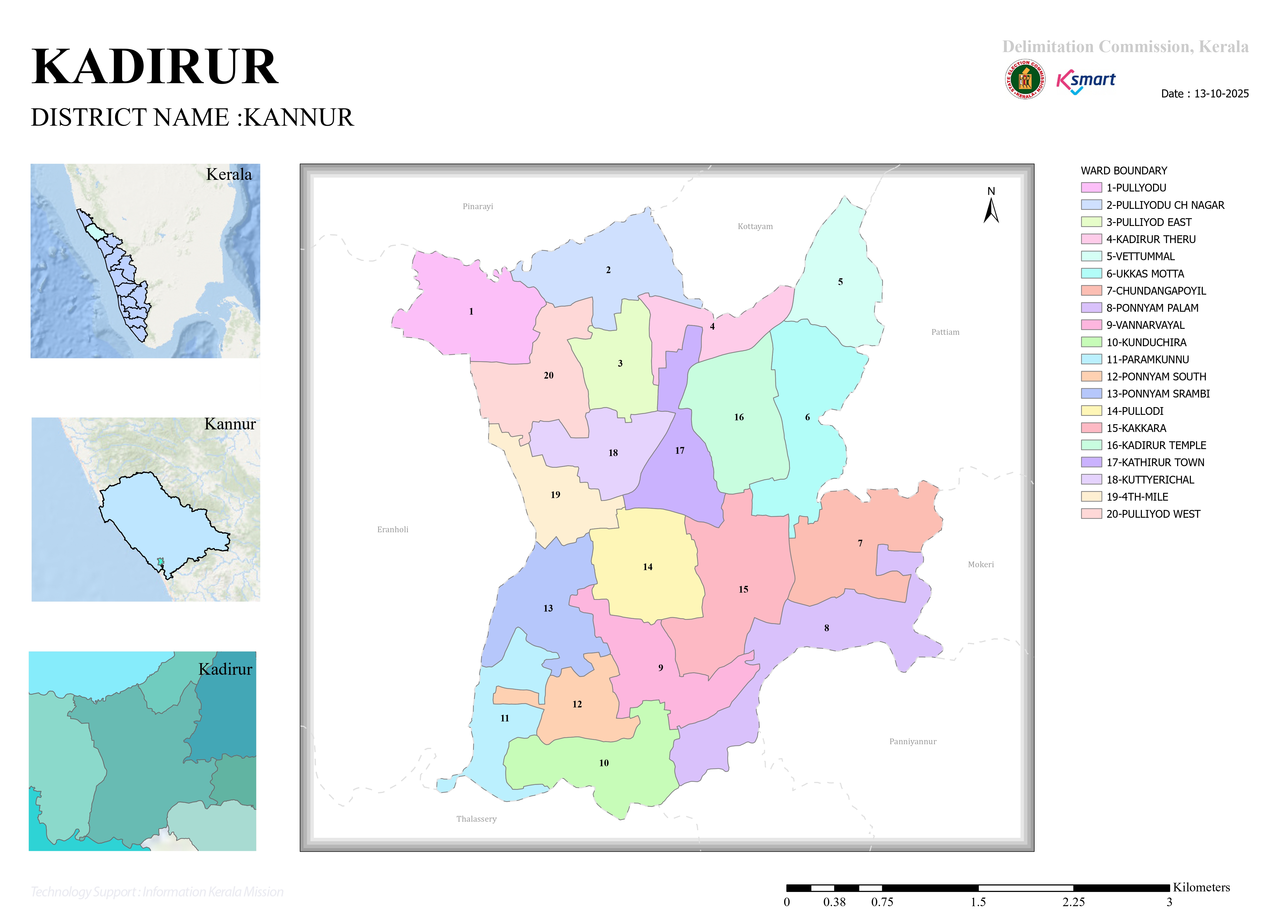The image size is (1286, 909).
Task: Click ward number 3 on the map
Action: 620,363
